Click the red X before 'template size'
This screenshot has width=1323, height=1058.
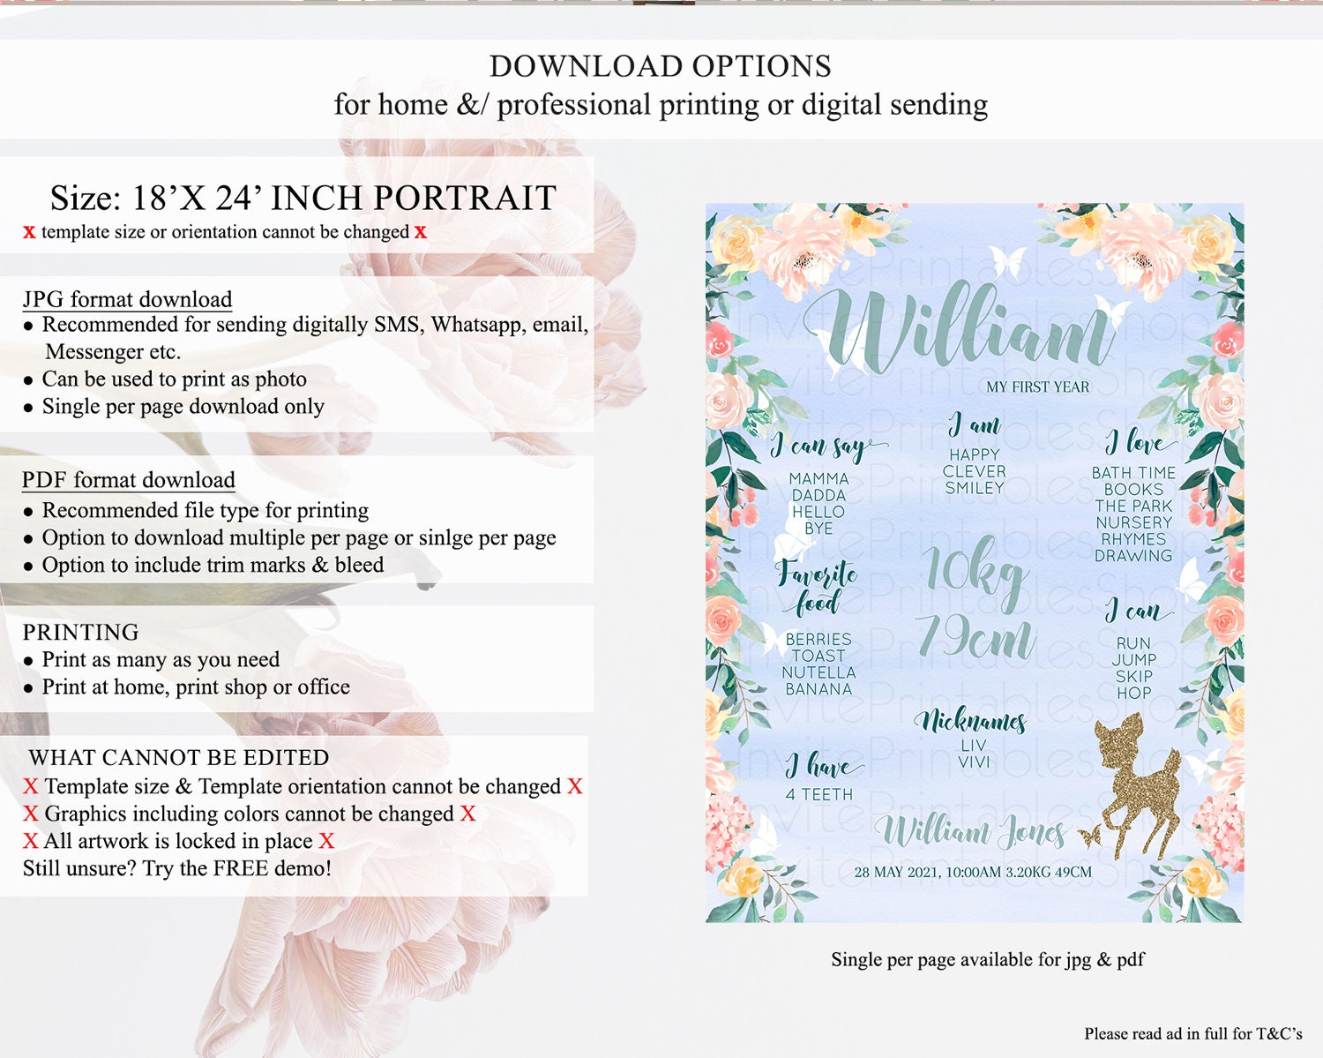click(29, 232)
